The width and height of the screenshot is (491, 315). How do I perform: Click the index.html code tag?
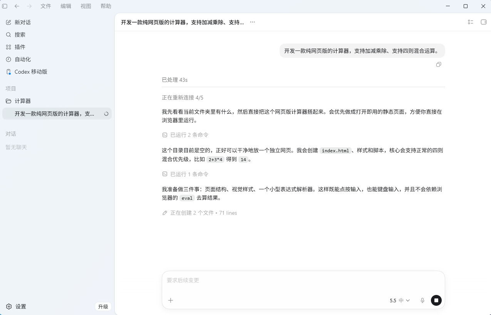(x=335, y=151)
